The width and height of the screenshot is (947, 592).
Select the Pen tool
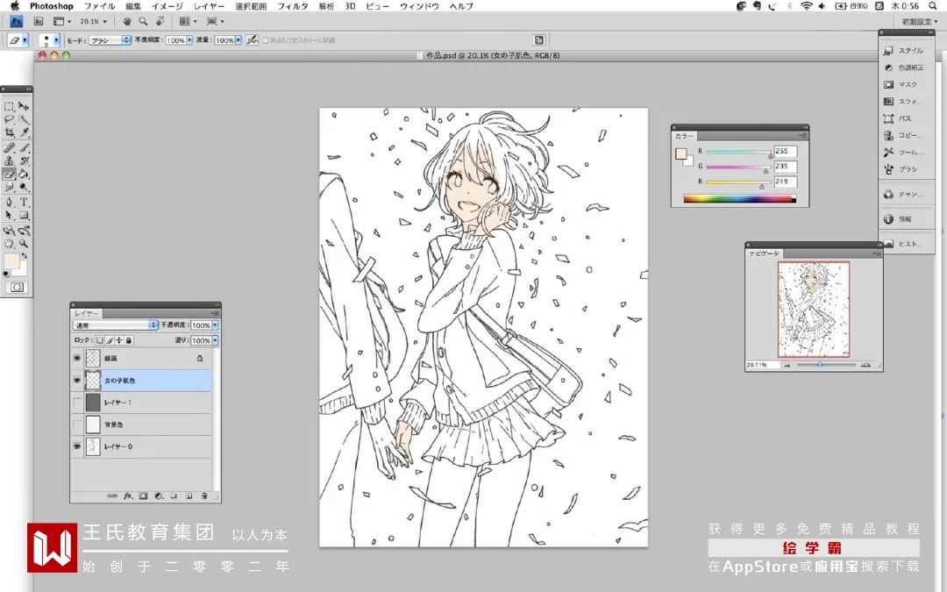point(9,203)
